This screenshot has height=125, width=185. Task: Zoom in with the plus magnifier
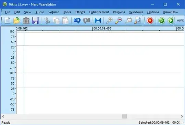coord(109,20)
